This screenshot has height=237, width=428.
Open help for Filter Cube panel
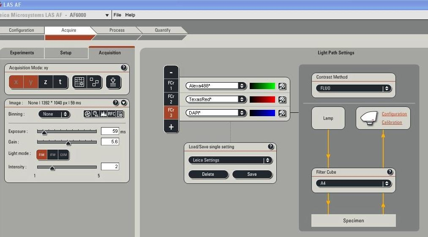(390, 172)
